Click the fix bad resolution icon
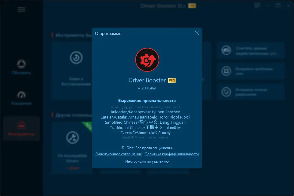This screenshot has width=294, height=196. coord(226,92)
